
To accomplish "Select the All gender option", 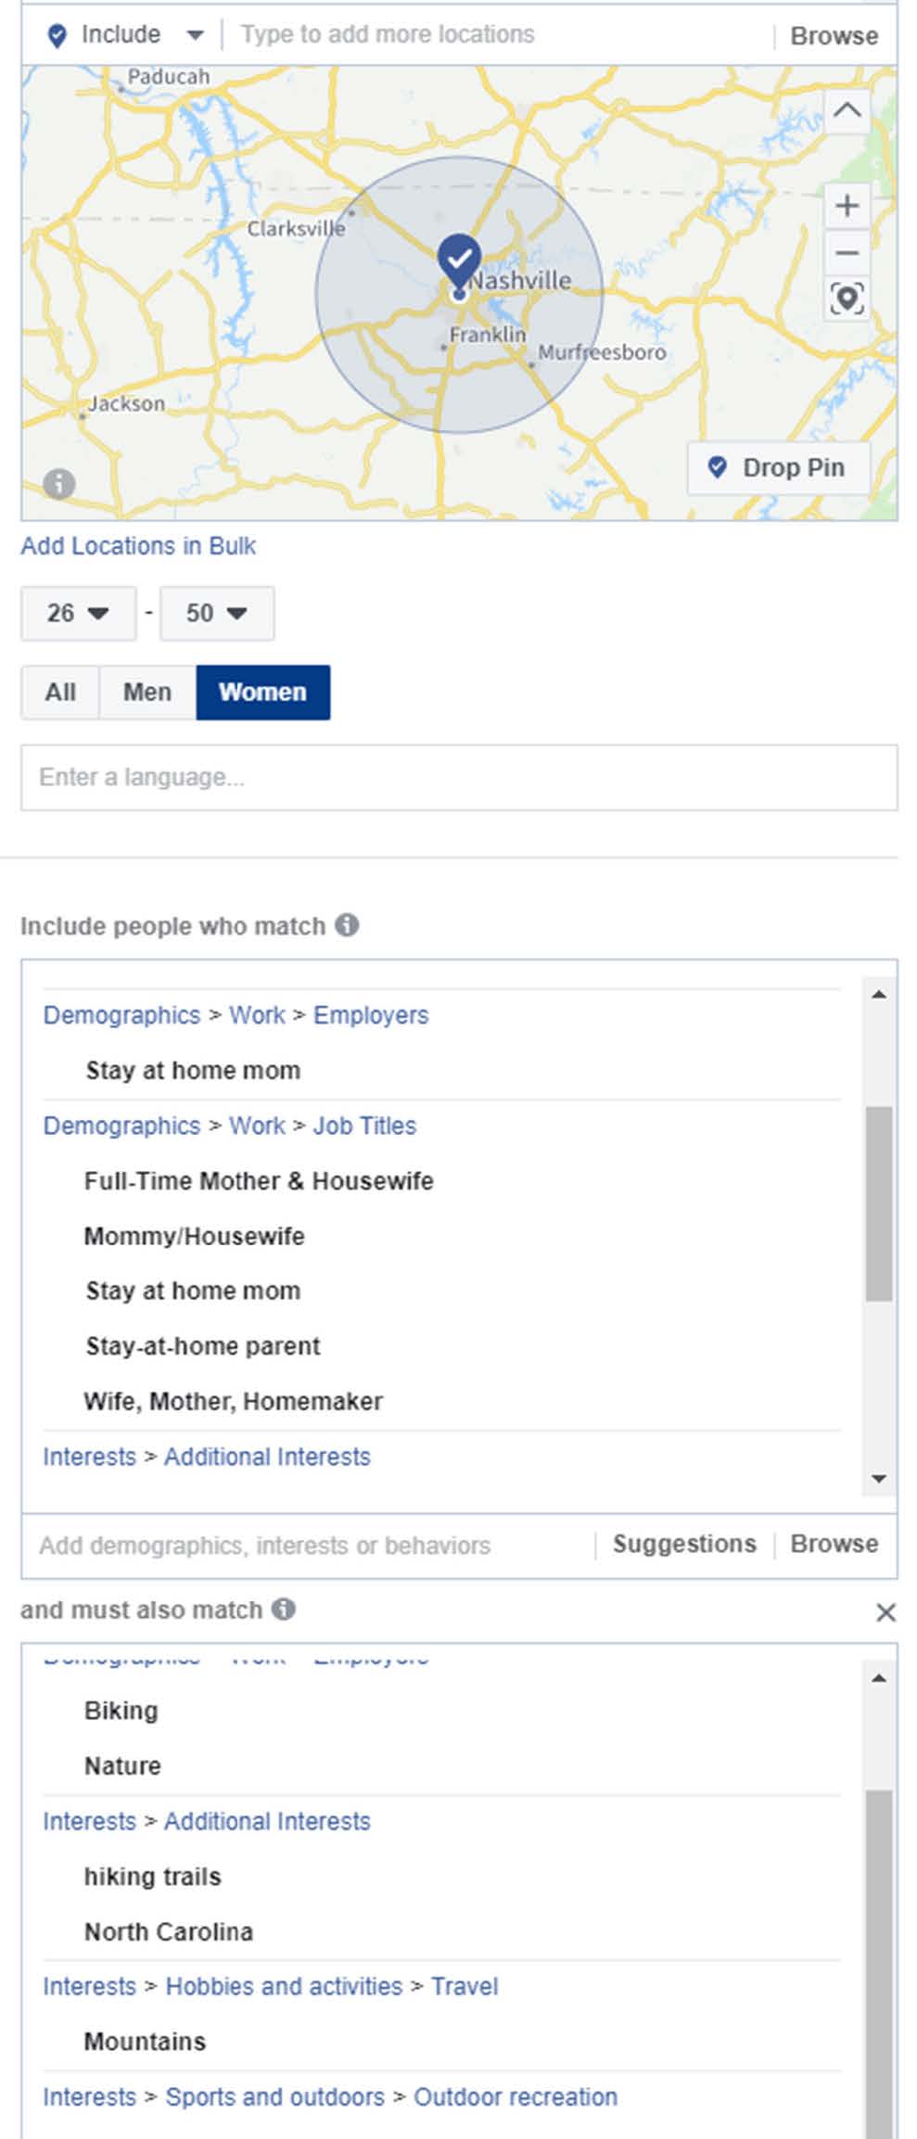I will [x=60, y=693].
